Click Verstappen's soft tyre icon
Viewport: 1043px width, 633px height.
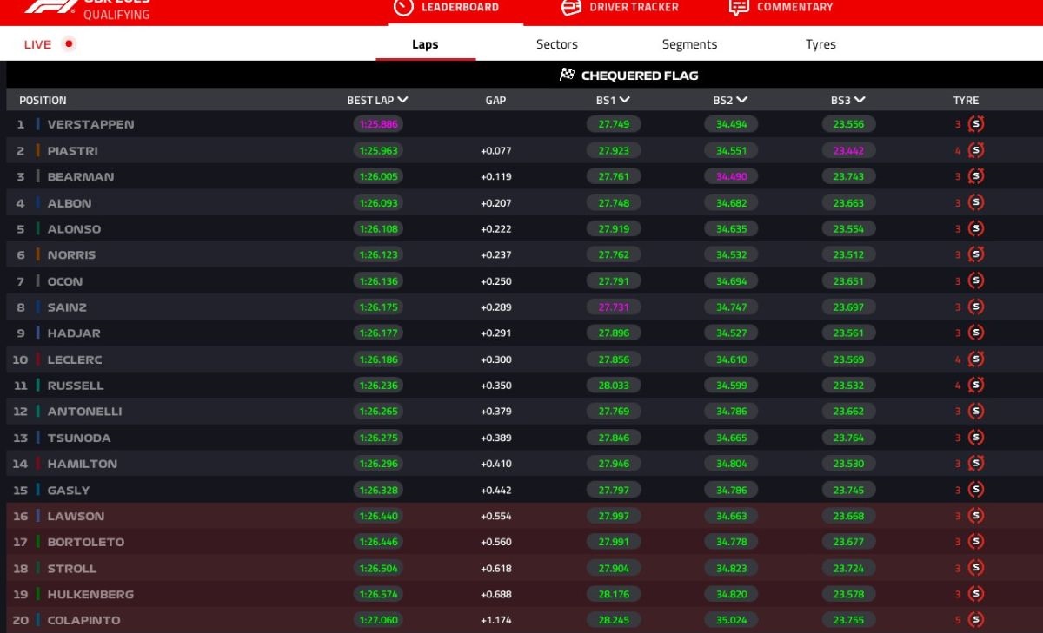pyautogui.click(x=976, y=124)
